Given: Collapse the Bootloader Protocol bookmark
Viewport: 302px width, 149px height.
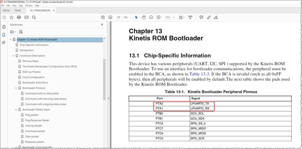Looking at the screenshot, I should [x=16, y=88].
